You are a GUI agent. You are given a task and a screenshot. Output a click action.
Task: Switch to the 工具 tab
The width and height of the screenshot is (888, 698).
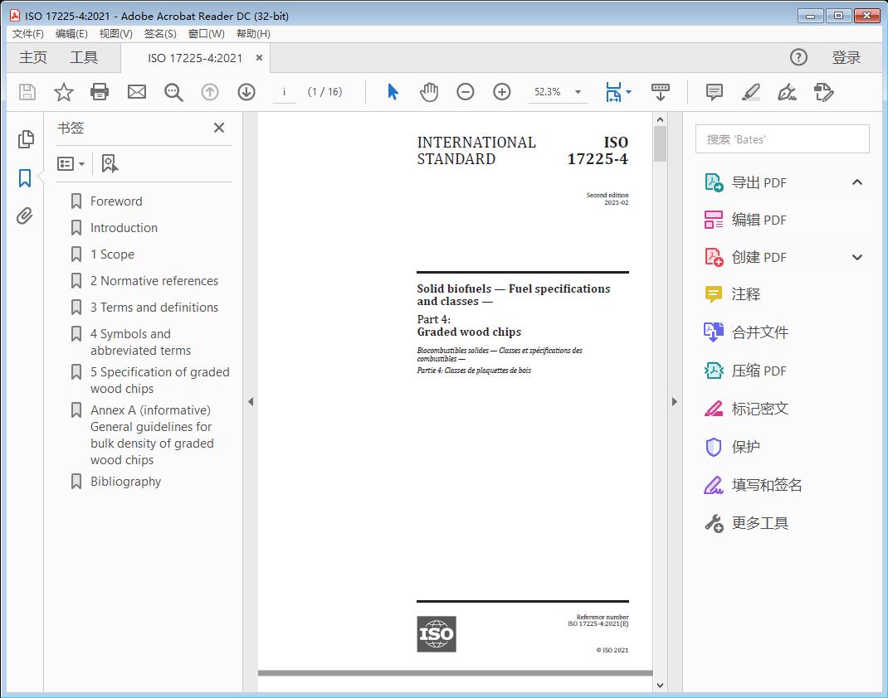point(84,57)
